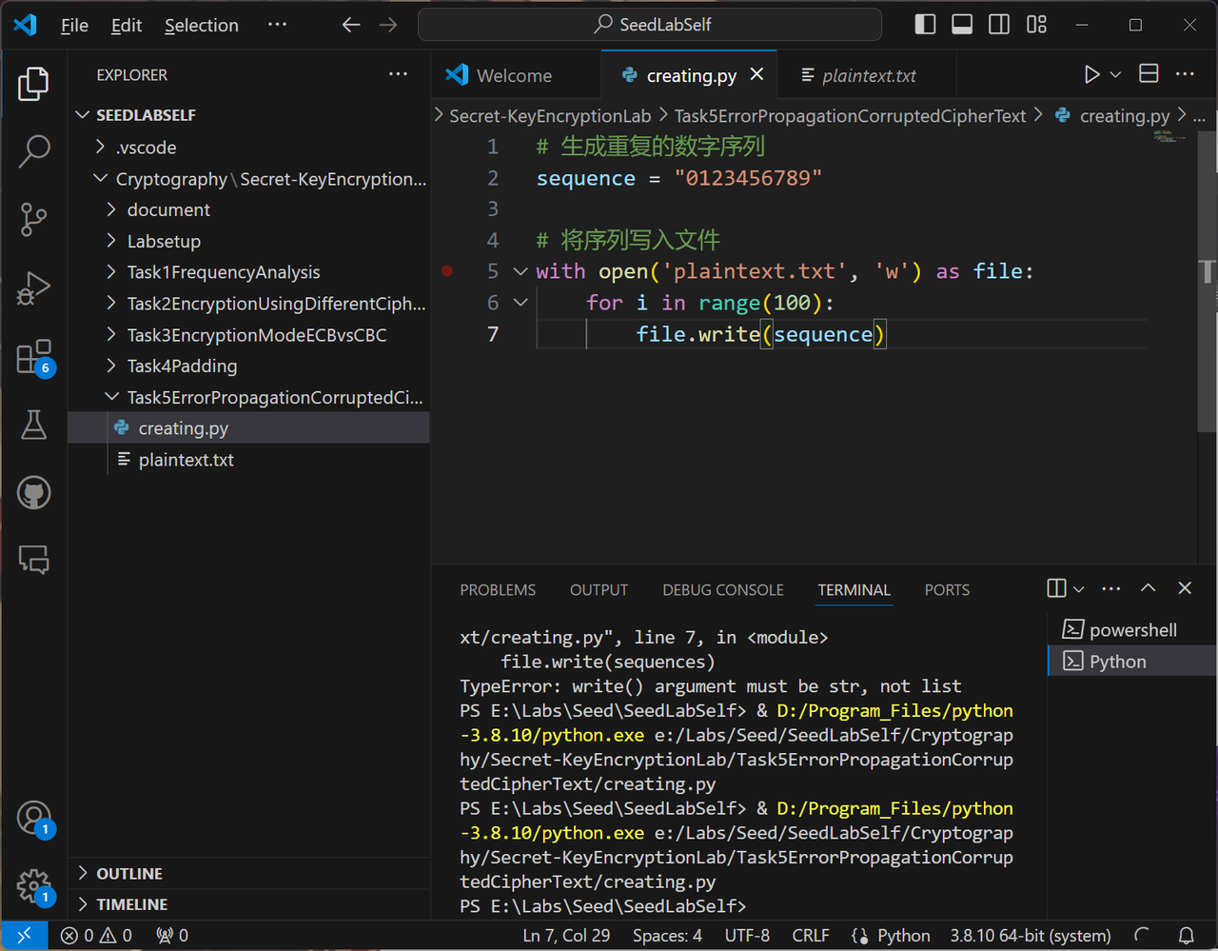The width and height of the screenshot is (1218, 951).
Task: Fold code at line 5 chevron
Action: coord(521,271)
